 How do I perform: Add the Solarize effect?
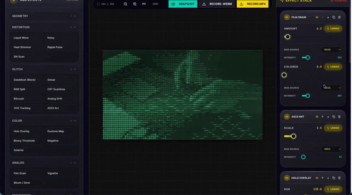[27, 150]
